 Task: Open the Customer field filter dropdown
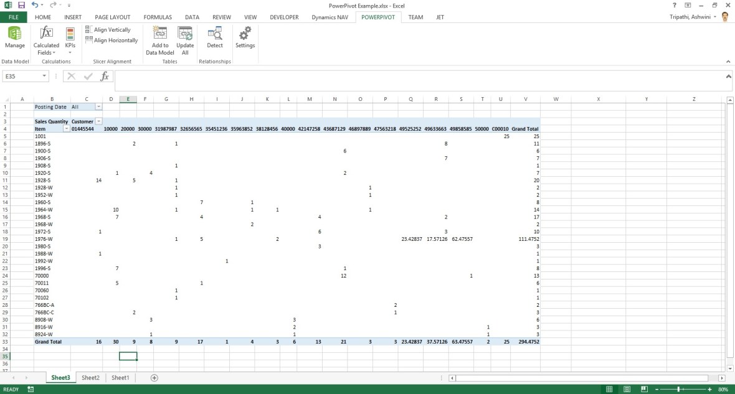pyautogui.click(x=99, y=121)
